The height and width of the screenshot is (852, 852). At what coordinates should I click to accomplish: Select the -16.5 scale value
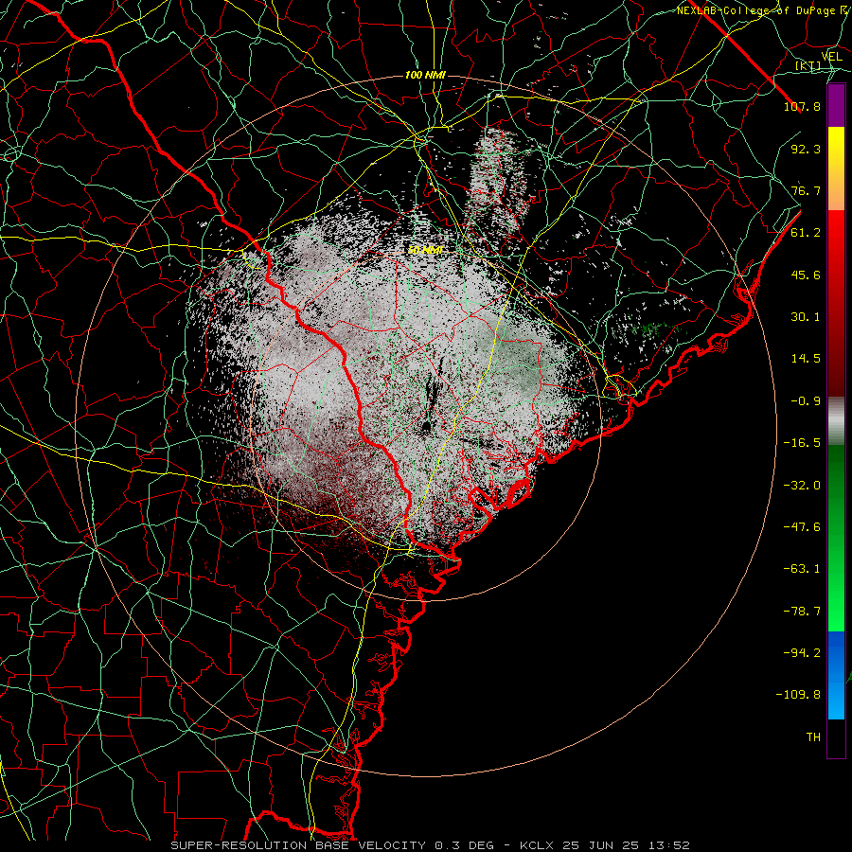point(802,443)
